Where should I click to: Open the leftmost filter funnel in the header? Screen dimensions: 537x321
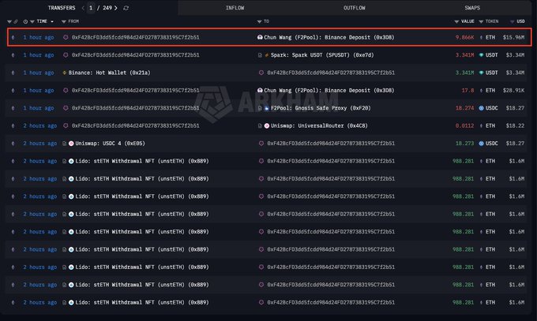[x=9, y=21]
